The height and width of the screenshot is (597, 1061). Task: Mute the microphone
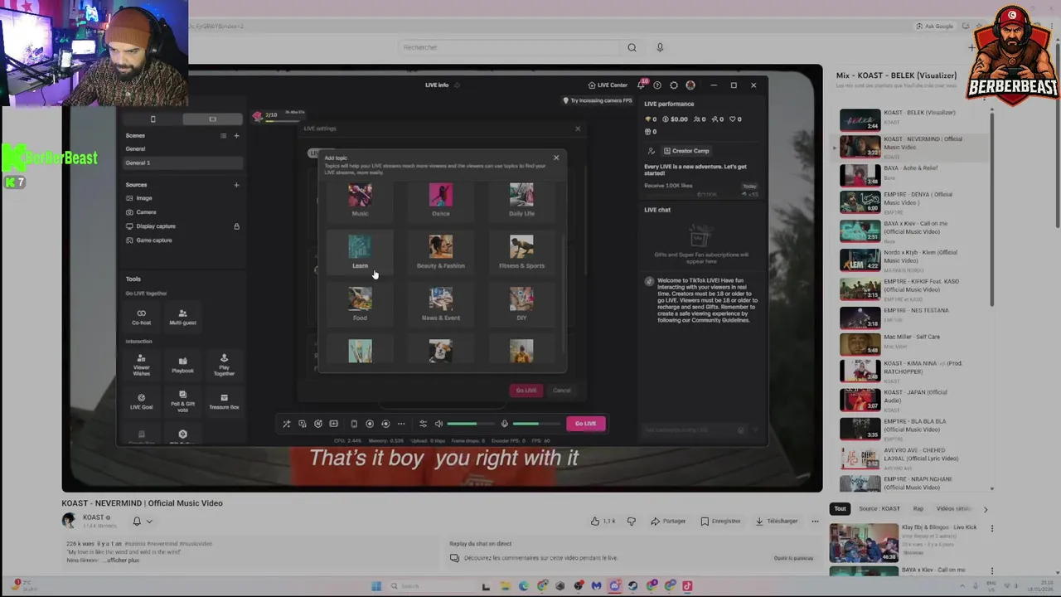(504, 424)
